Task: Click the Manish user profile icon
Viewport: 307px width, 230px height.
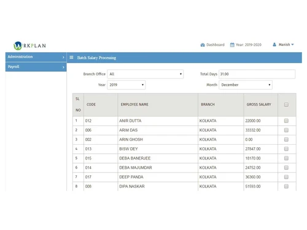Action: (x=274, y=45)
